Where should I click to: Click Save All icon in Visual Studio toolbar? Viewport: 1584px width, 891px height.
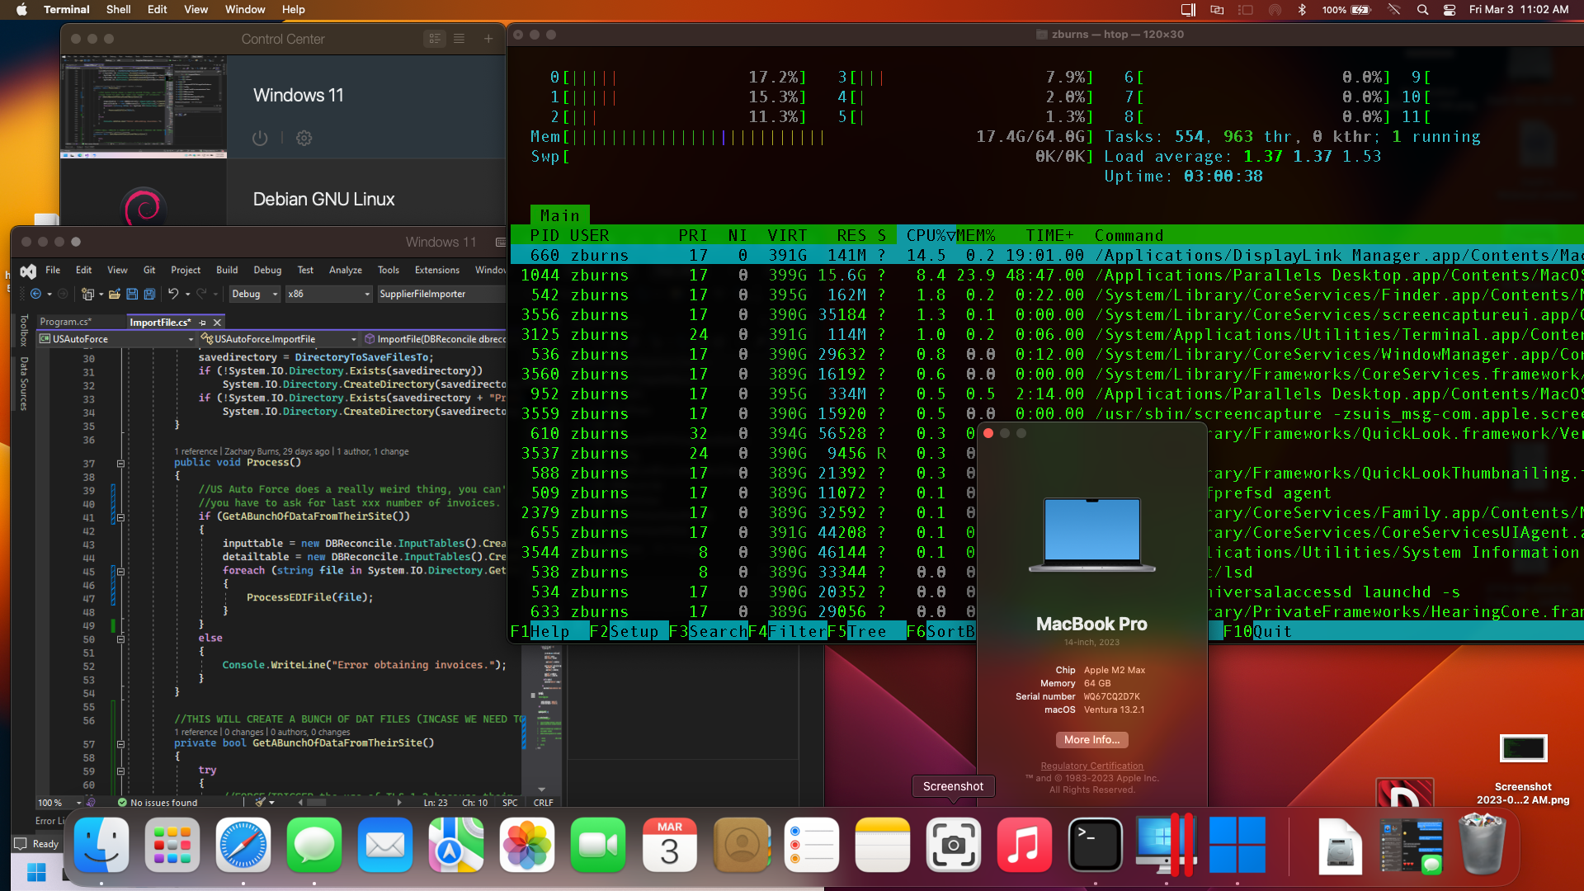pos(149,294)
